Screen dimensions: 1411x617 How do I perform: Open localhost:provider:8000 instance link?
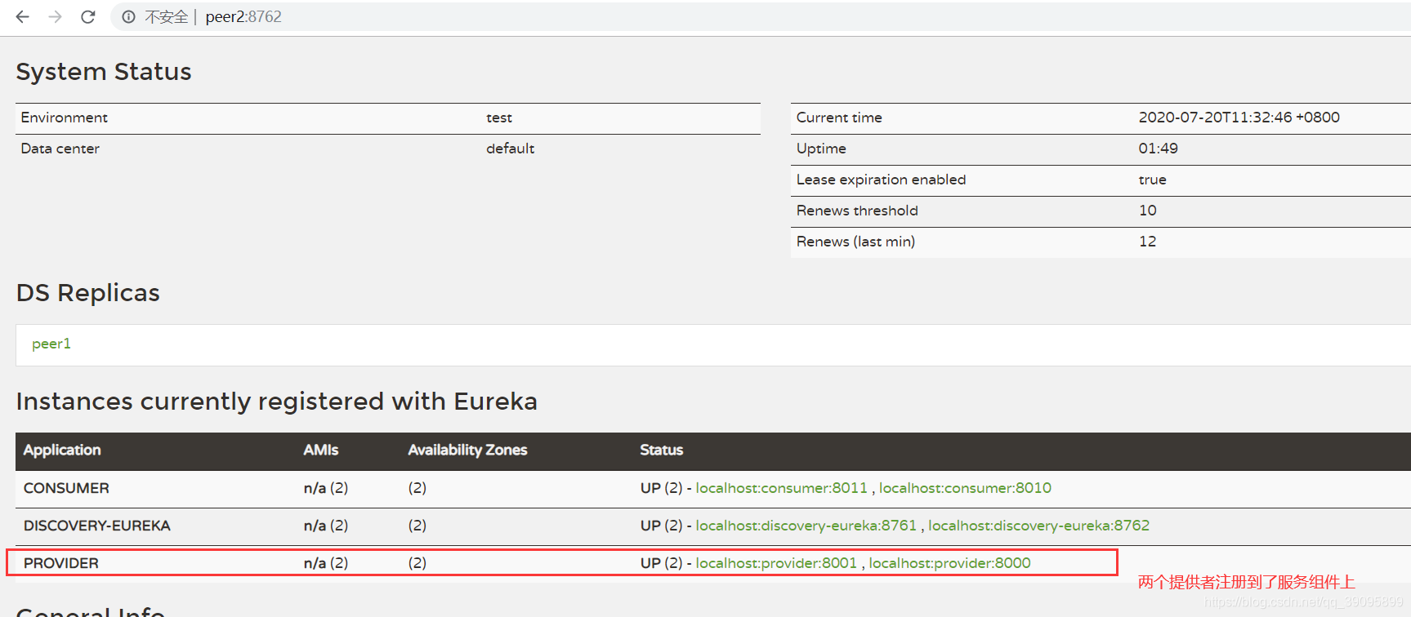pos(949,563)
